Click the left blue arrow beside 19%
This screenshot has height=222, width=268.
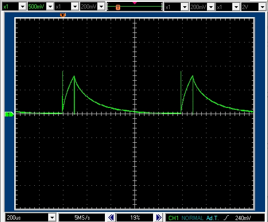111,218
